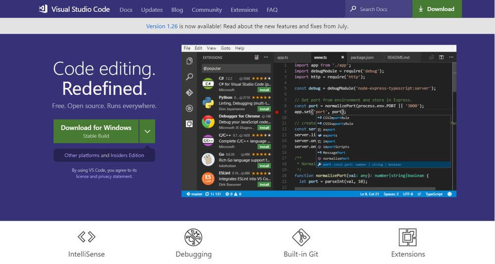Switch to the README.md editor tab

pyautogui.click(x=398, y=57)
